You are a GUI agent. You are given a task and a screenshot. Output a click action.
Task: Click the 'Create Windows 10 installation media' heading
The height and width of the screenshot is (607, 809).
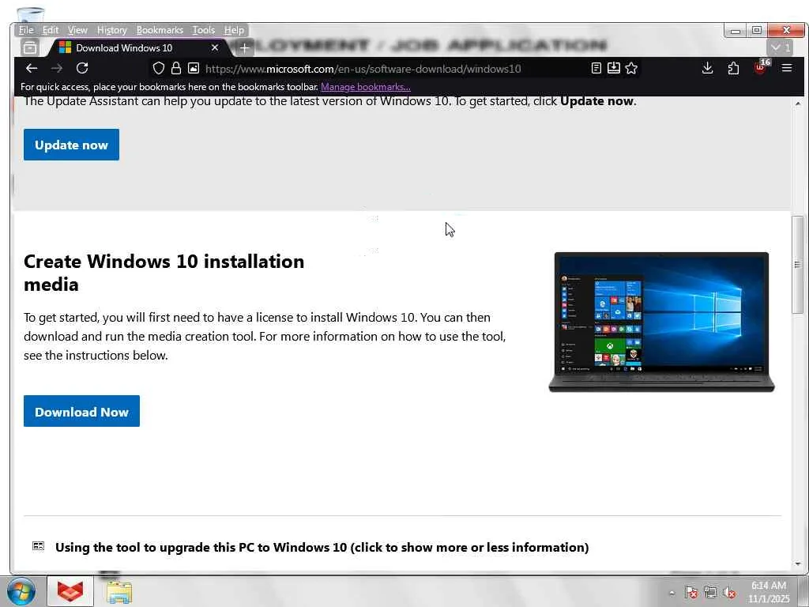(x=164, y=273)
